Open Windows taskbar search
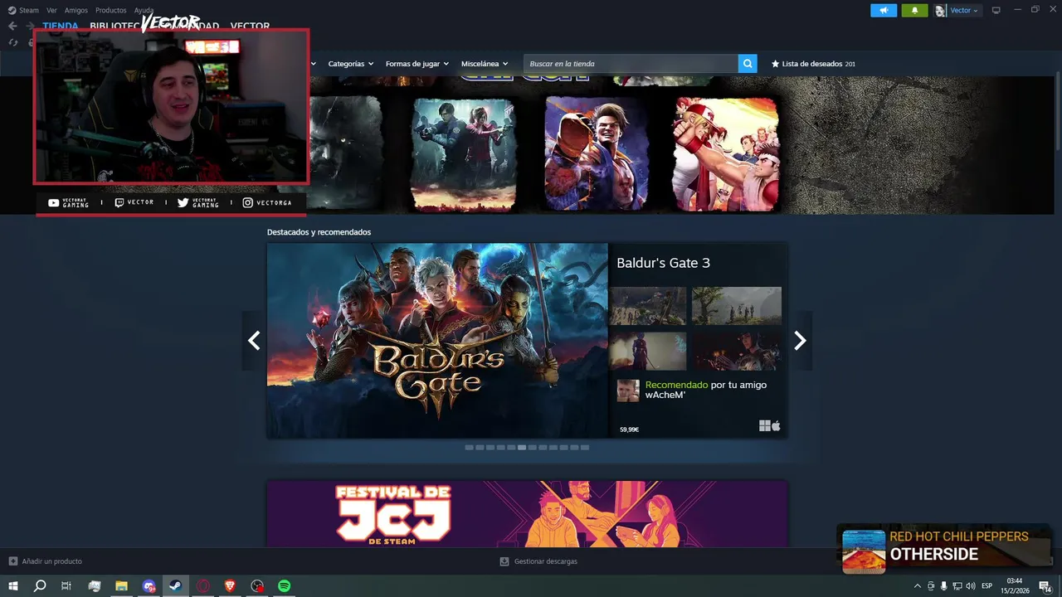This screenshot has width=1062, height=597. [40, 586]
